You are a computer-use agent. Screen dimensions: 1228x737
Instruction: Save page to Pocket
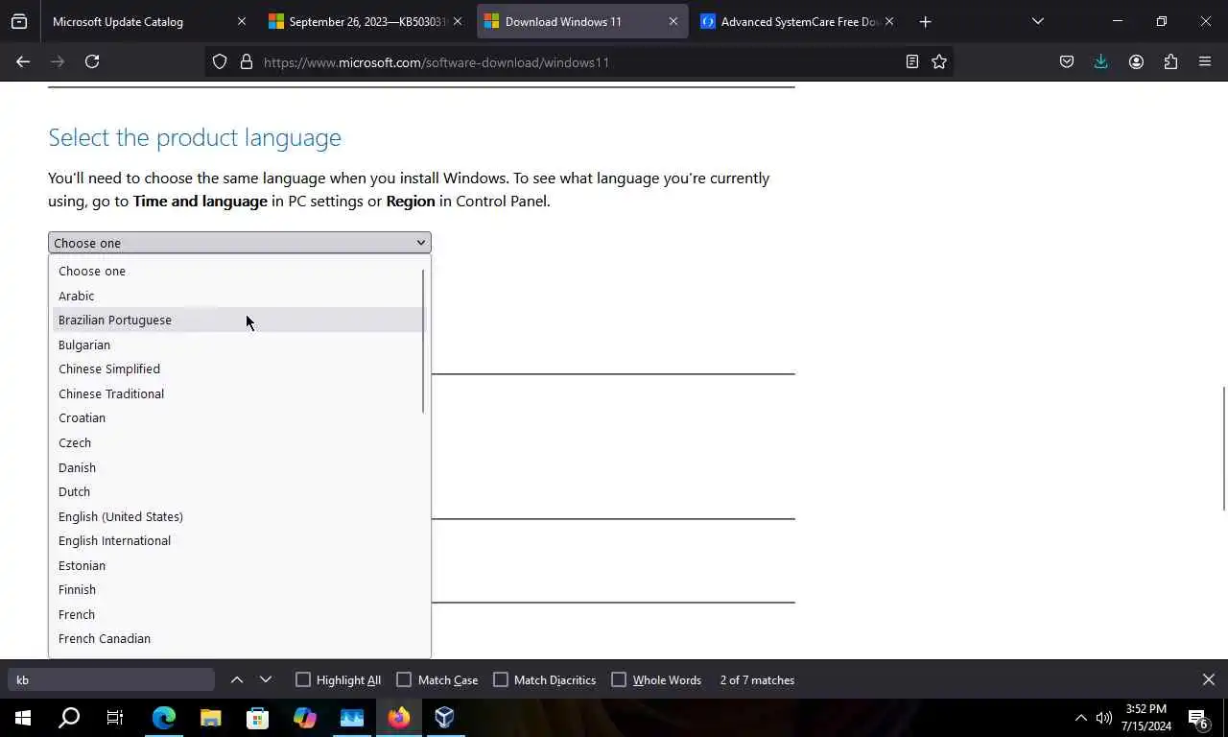coord(1067,61)
